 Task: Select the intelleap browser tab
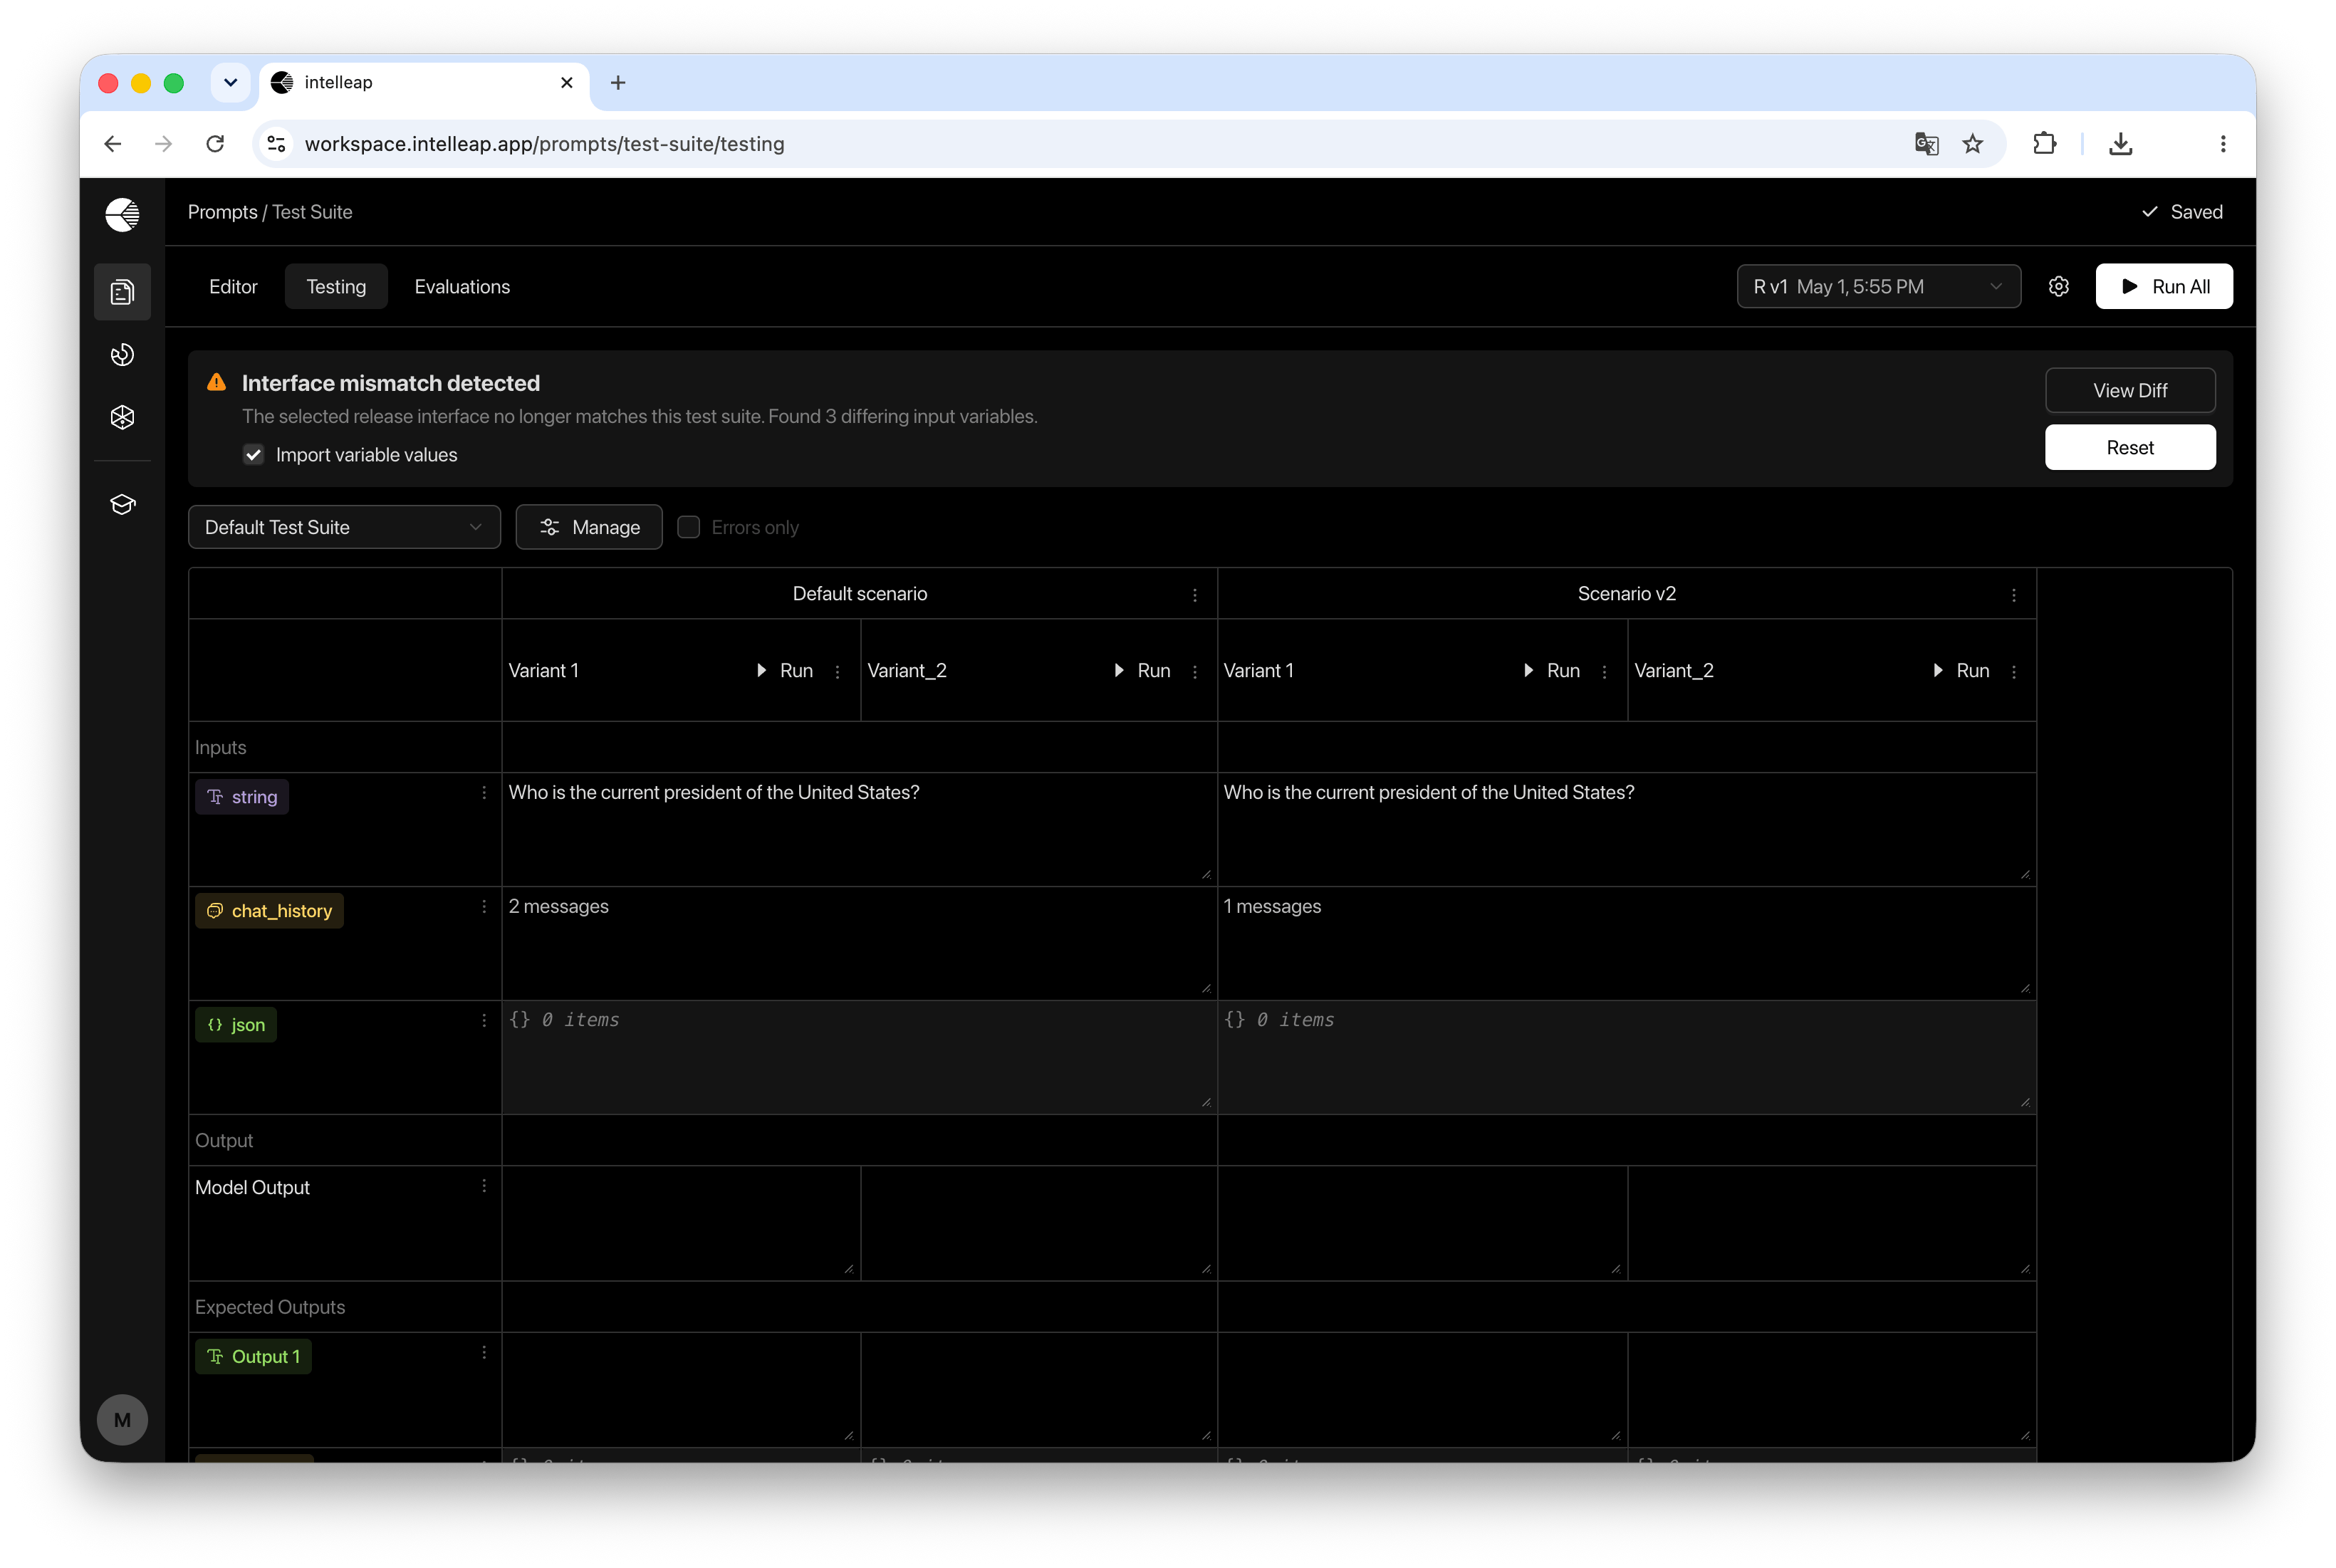[x=424, y=83]
